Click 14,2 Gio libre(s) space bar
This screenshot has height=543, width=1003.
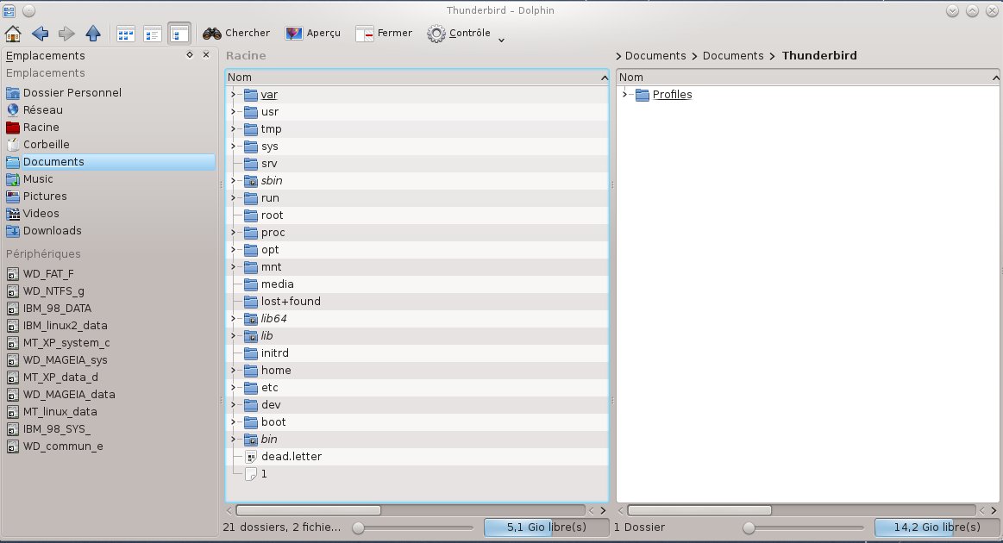click(937, 527)
